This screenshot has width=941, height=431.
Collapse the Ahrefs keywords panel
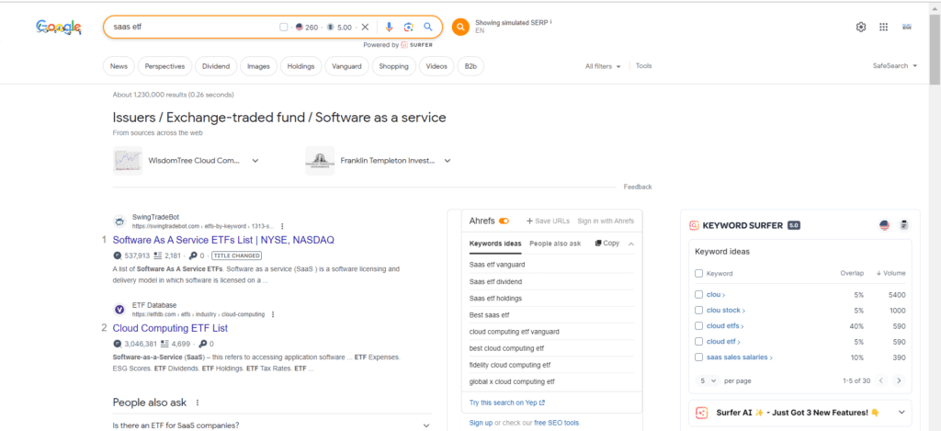coord(630,244)
